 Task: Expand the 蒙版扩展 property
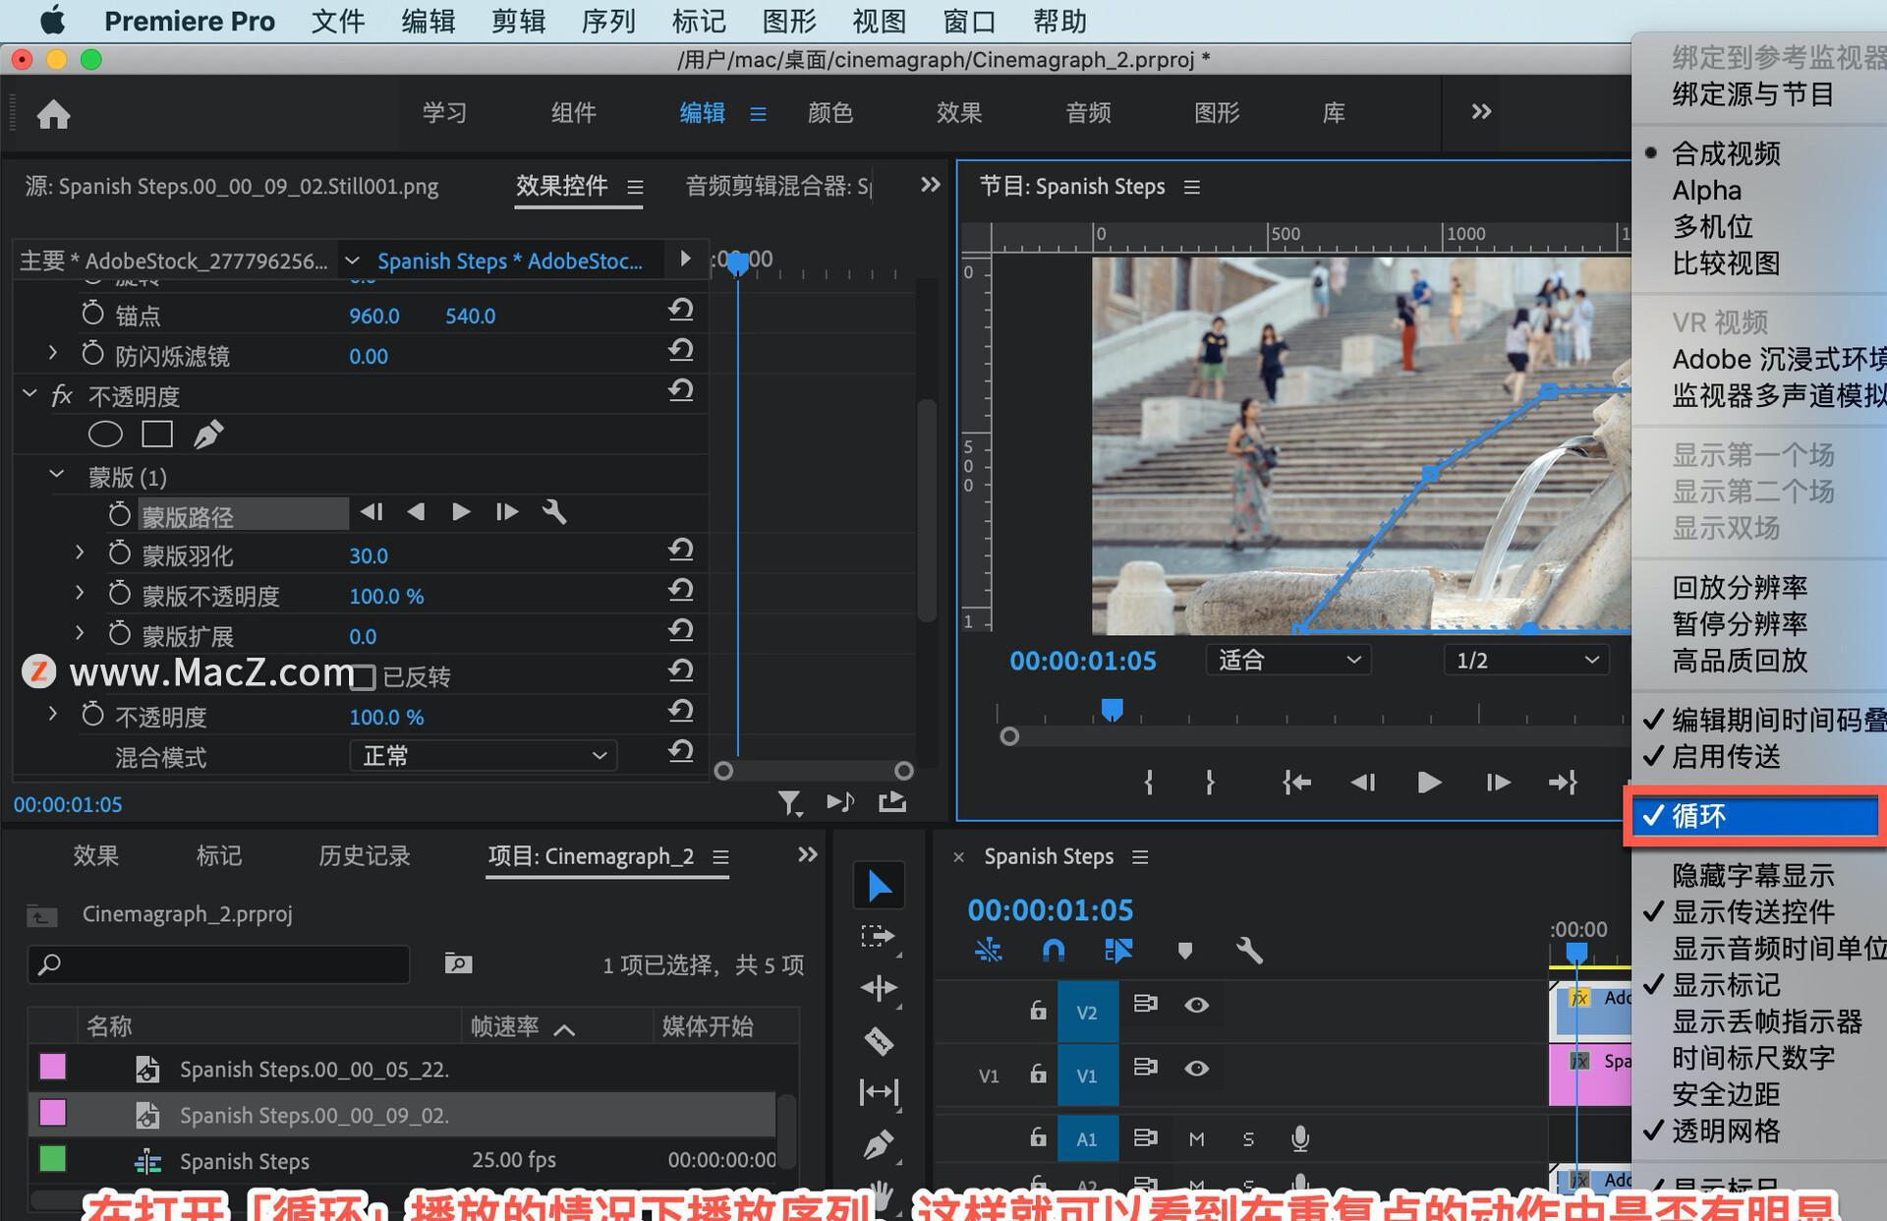(80, 633)
